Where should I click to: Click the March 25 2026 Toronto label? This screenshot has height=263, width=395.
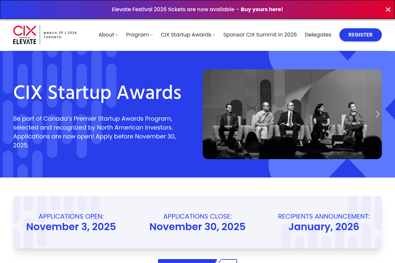point(60,35)
